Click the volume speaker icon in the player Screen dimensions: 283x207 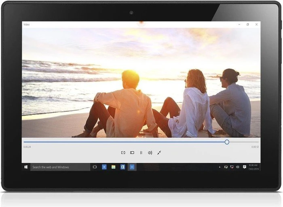coord(150,153)
